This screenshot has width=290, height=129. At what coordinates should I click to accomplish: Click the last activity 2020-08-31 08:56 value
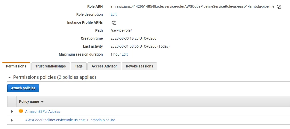[x=140, y=47]
